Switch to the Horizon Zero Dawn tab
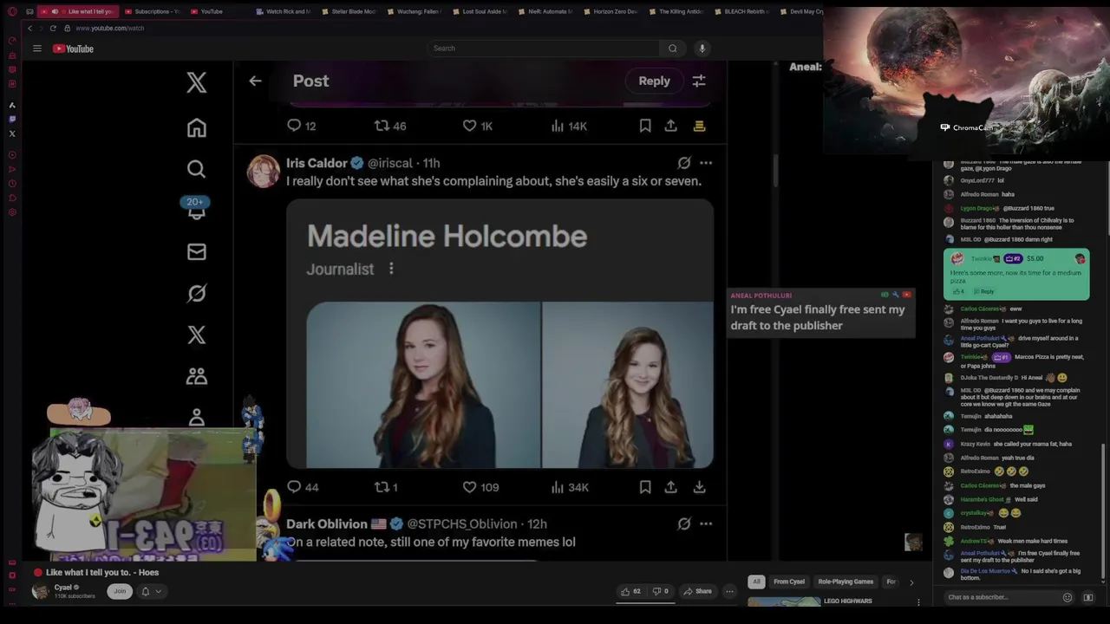 (610, 11)
